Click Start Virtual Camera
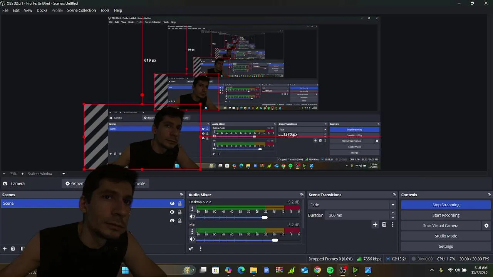Image resolution: width=493 pixels, height=277 pixels. 441,226
